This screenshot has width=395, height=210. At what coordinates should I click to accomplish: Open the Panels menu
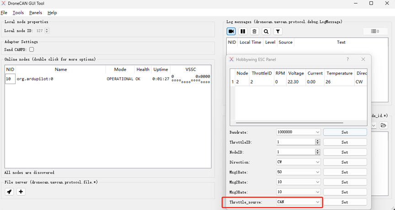[36, 13]
